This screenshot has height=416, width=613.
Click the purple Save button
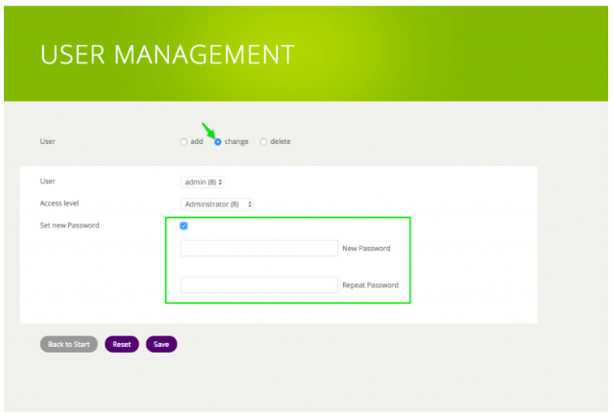(161, 344)
